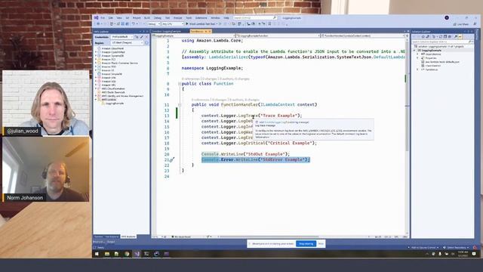Click Hide on the sharing notification bar
The image size is (483, 272).
point(321,243)
